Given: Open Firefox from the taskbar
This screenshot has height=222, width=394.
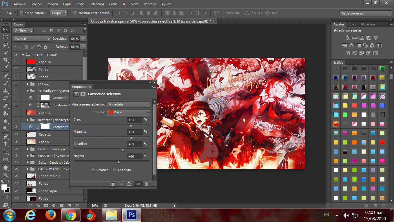Looking at the screenshot, I should click(51, 215).
